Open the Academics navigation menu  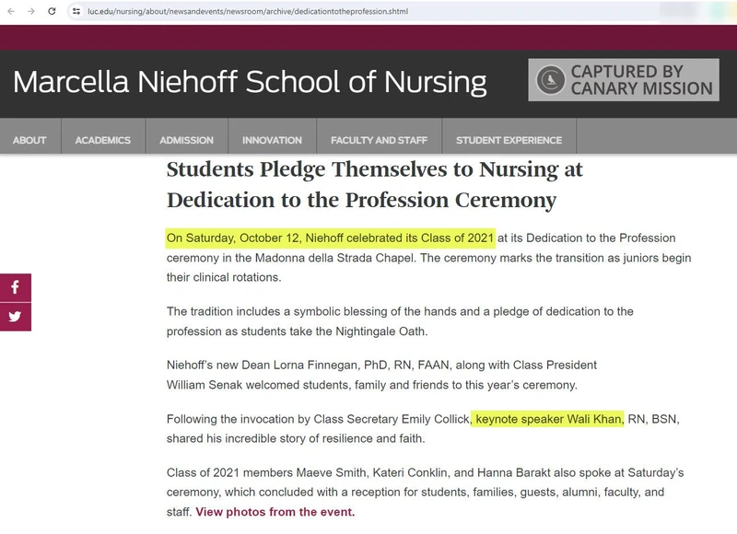pyautogui.click(x=102, y=140)
